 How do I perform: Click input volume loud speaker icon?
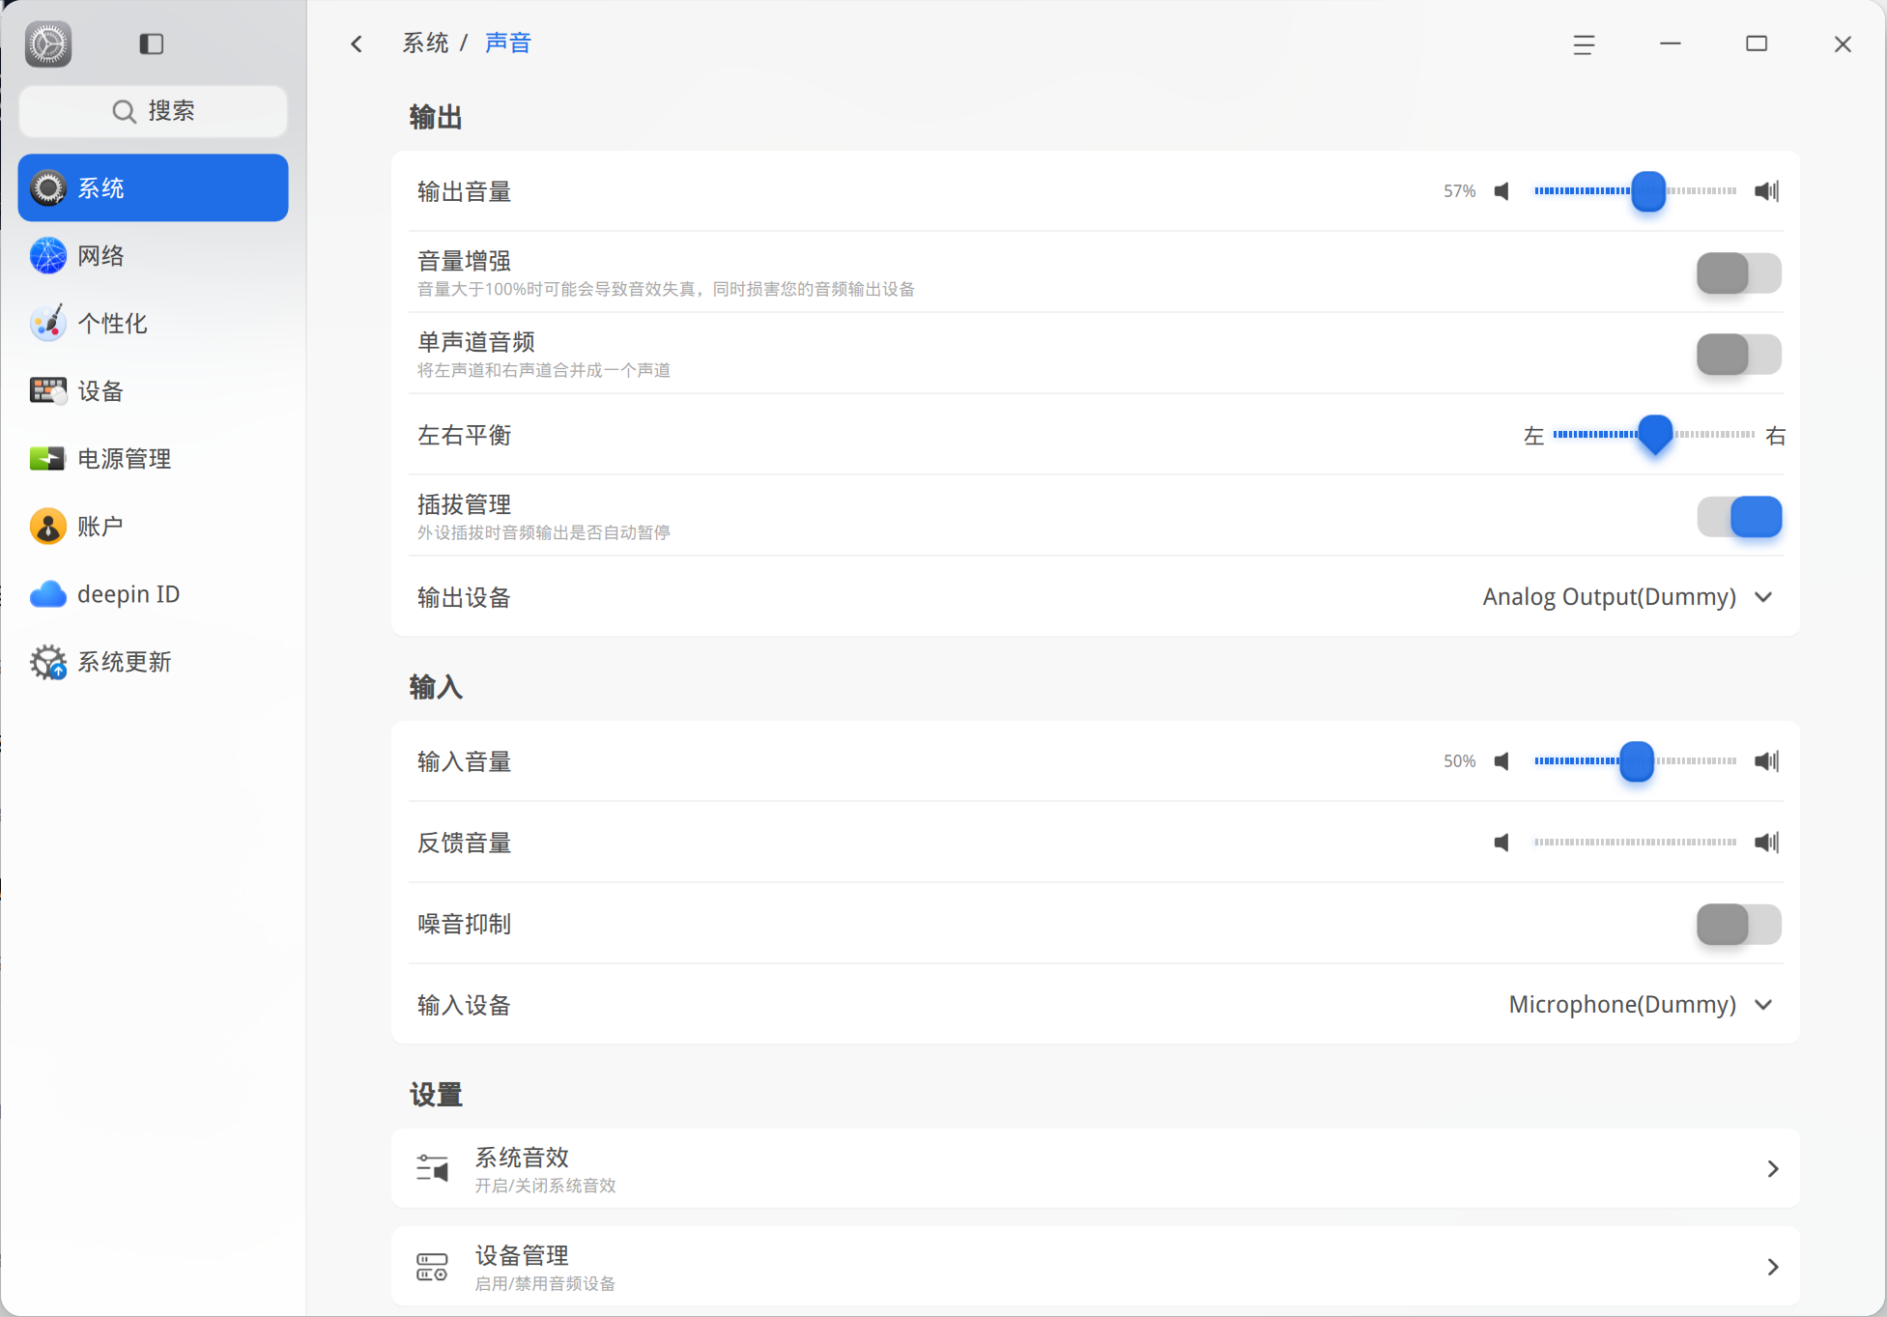pos(1767,761)
